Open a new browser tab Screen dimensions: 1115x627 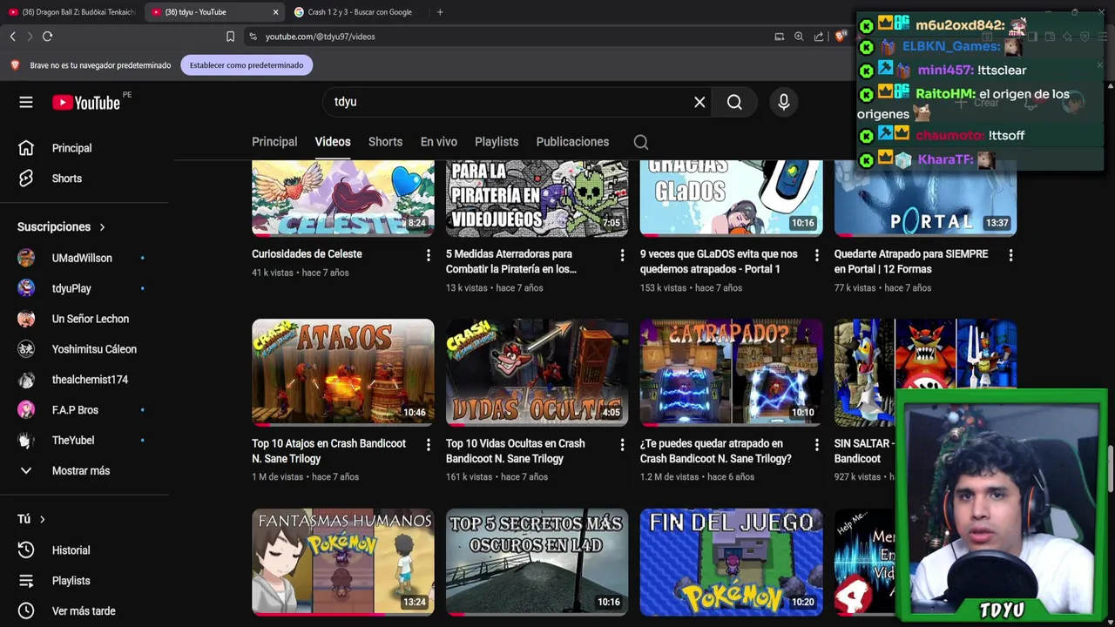pos(440,12)
